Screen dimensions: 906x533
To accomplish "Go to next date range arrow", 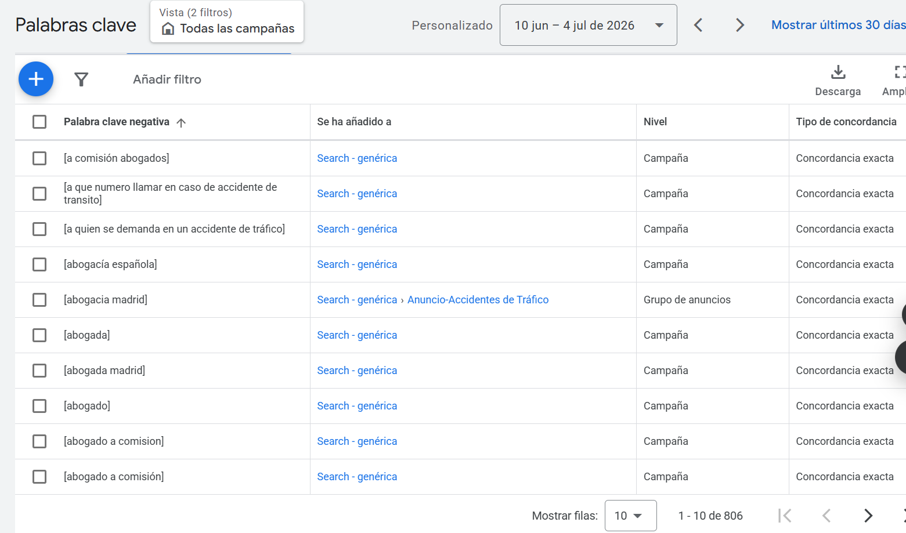I will coord(739,25).
